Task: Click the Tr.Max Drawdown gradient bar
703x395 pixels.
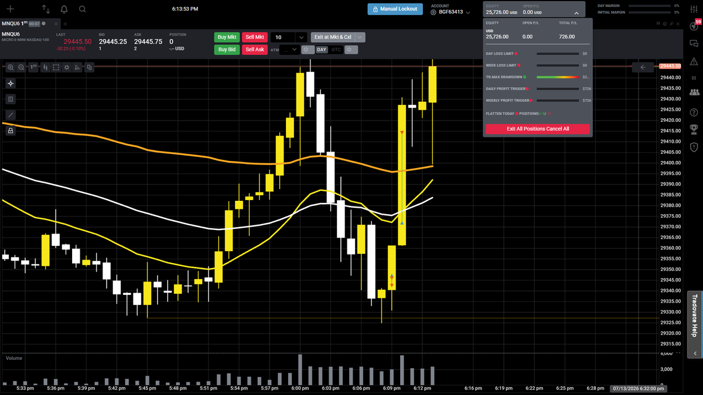Action: [x=557, y=77]
